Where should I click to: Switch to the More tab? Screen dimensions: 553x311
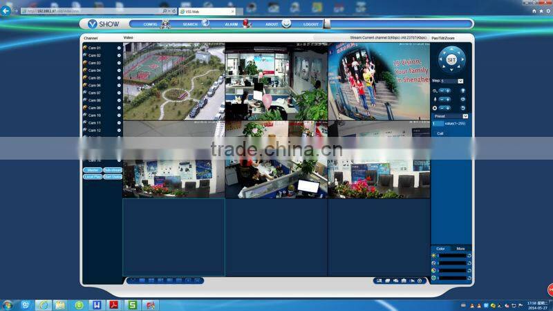(x=460, y=248)
